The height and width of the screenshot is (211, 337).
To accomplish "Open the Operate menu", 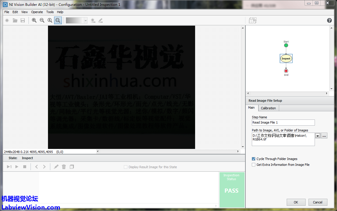I will tap(37, 12).
